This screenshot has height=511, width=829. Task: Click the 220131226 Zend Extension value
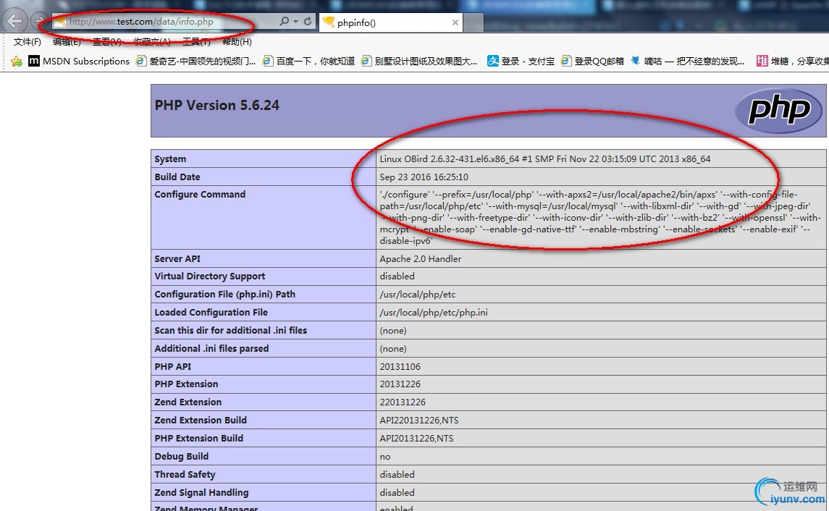tap(403, 402)
